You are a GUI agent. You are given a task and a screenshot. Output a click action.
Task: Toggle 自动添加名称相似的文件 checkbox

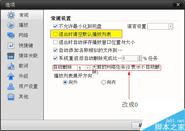[55, 50]
